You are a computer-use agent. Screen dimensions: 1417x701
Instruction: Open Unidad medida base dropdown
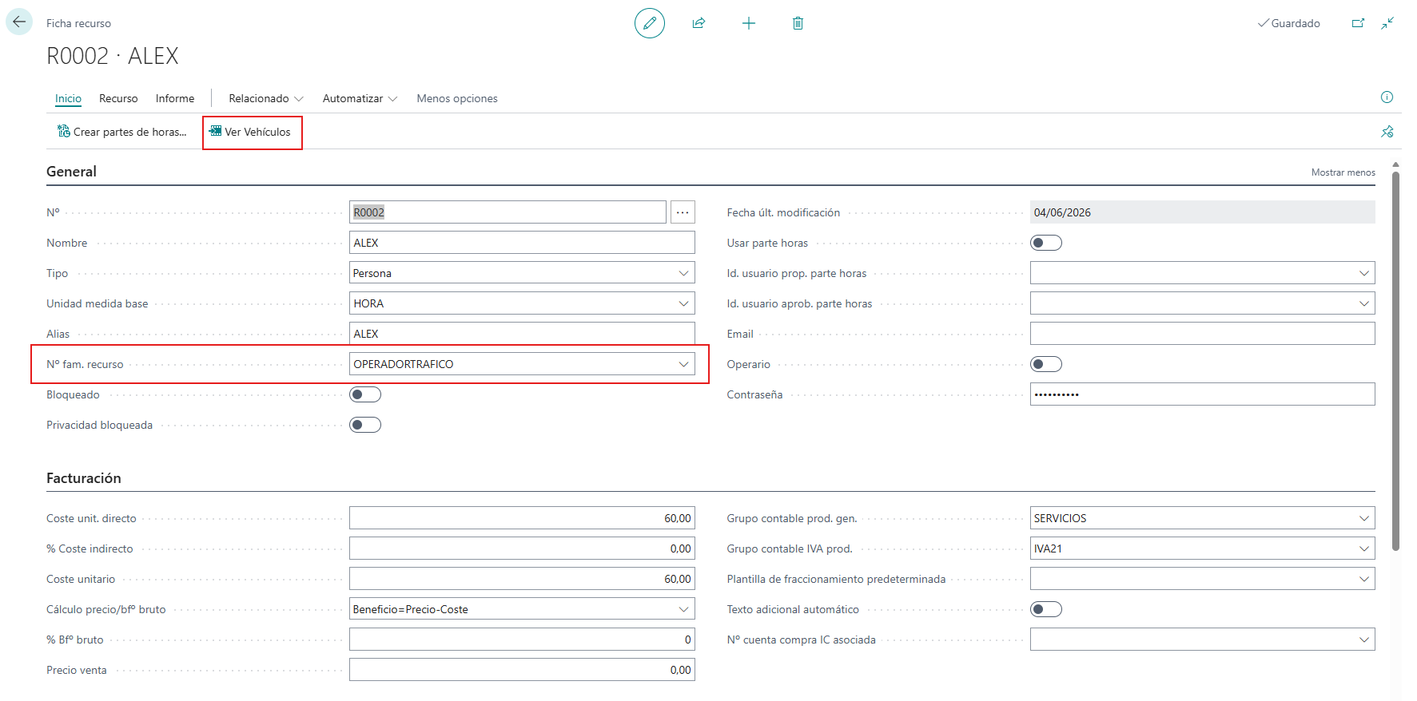pos(683,303)
